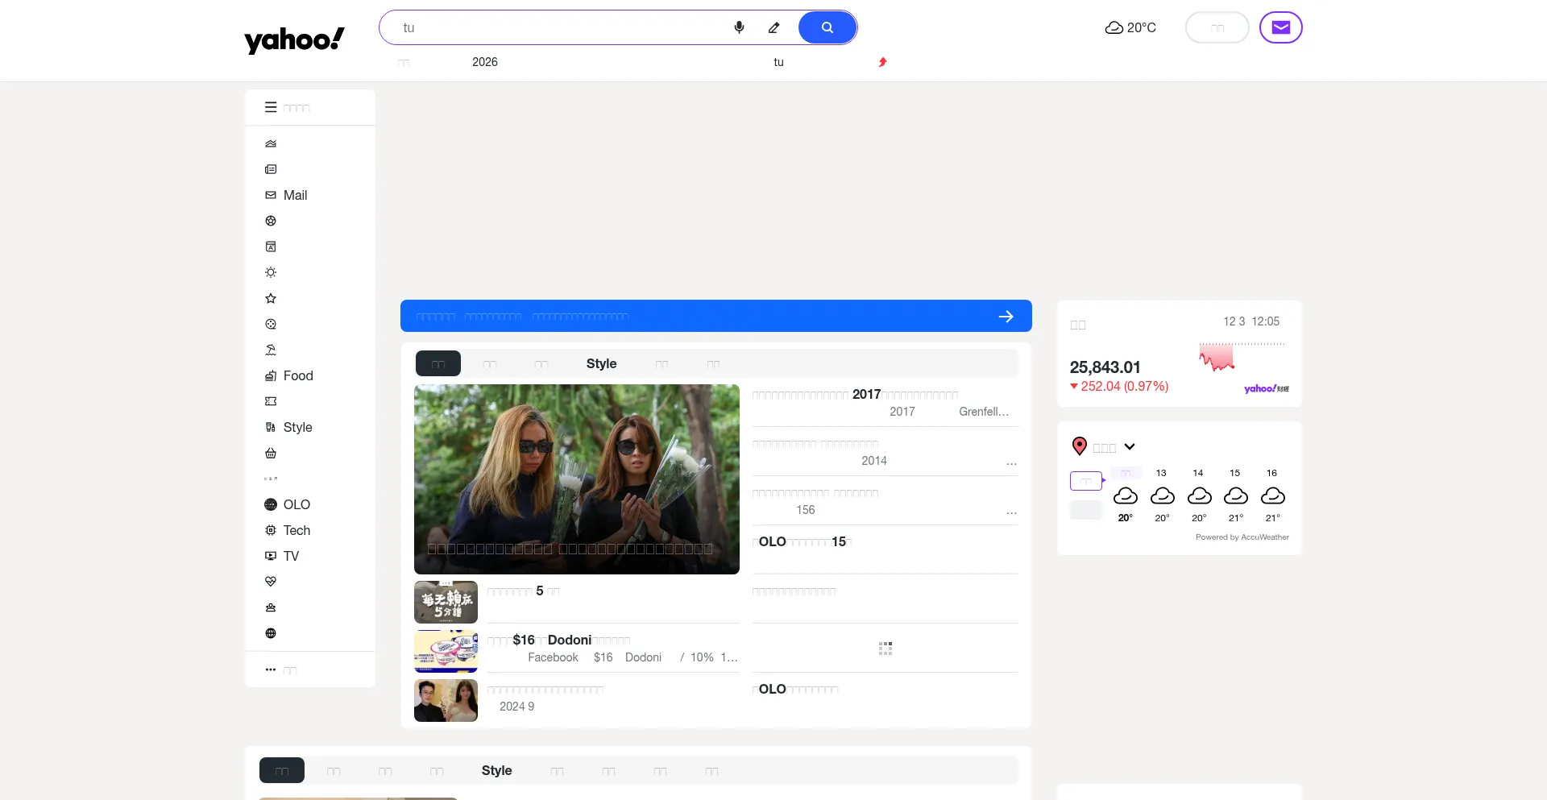
Task: Switch to Style tab in top news panel
Action: (x=601, y=363)
